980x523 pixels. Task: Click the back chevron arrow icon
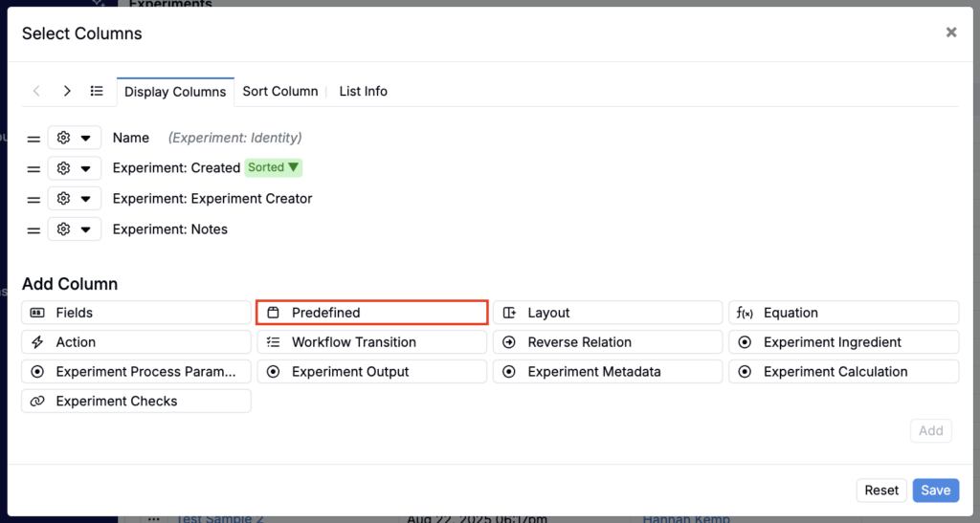(36, 91)
